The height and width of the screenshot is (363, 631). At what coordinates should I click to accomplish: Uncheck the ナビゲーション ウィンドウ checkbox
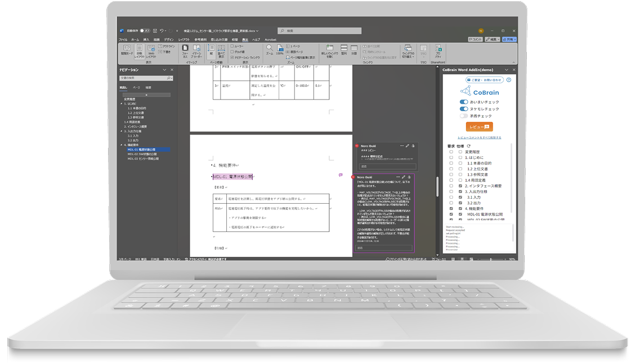232,57
